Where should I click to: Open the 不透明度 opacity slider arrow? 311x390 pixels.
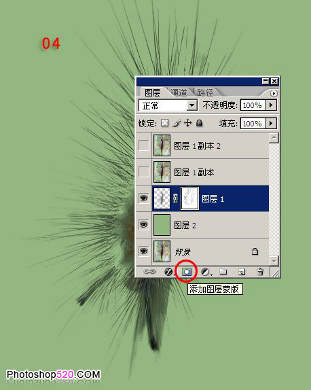pyautogui.click(x=271, y=105)
